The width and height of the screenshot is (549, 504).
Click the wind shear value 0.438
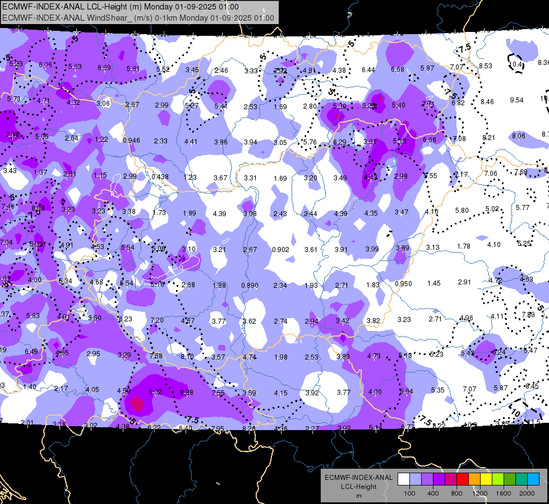coord(160,176)
